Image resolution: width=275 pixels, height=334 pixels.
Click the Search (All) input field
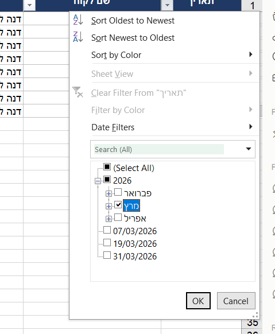(159, 149)
